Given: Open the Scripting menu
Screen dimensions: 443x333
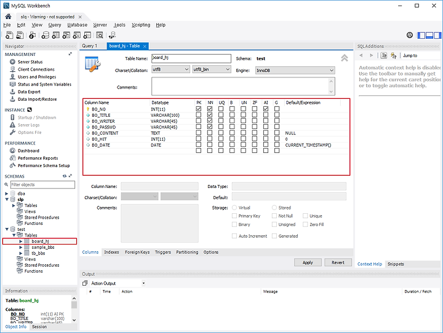Looking at the screenshot, I should pyautogui.click(x=141, y=25).
